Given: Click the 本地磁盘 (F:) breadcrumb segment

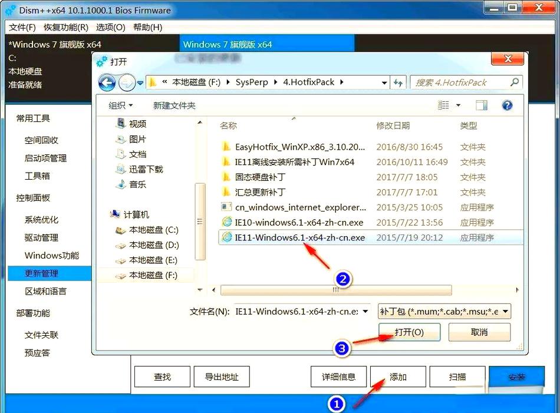Looking at the screenshot, I should pyautogui.click(x=196, y=82).
